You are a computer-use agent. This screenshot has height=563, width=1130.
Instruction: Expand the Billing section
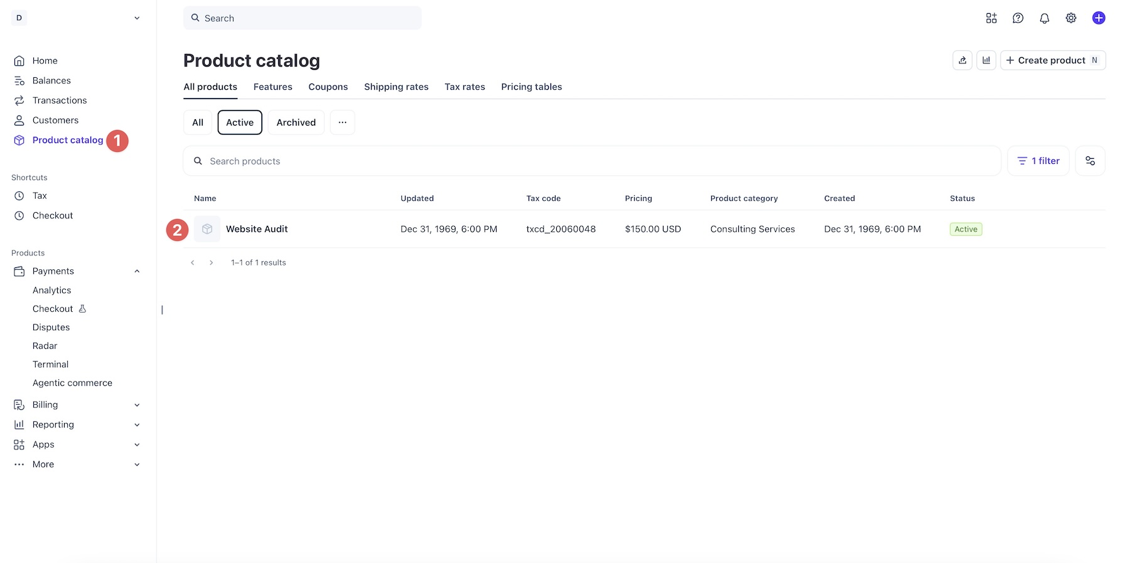tap(137, 405)
